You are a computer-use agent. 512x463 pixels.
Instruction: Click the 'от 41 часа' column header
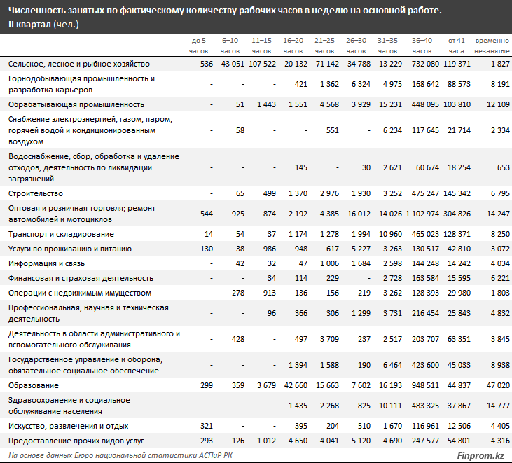coord(456,46)
